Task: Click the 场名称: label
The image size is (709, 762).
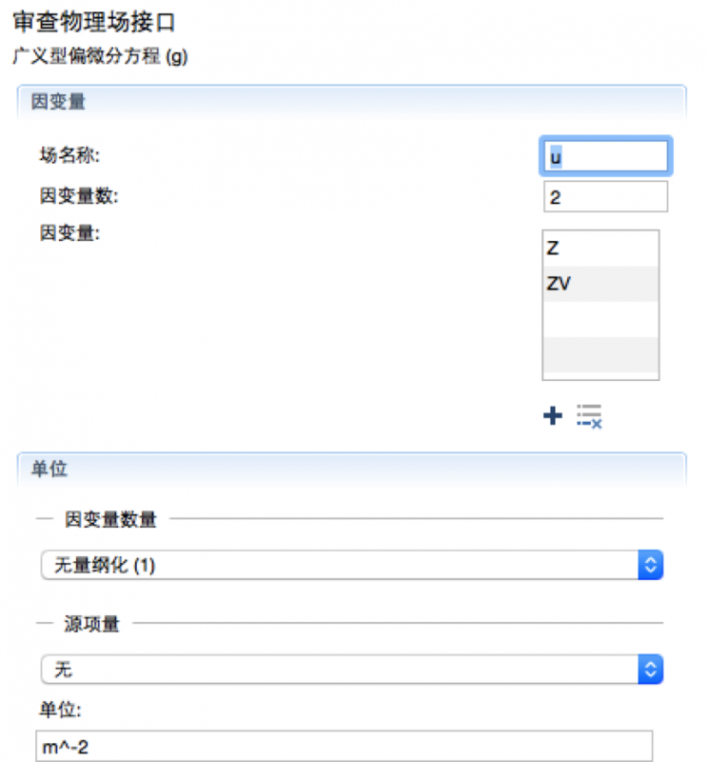Action: pos(70,154)
